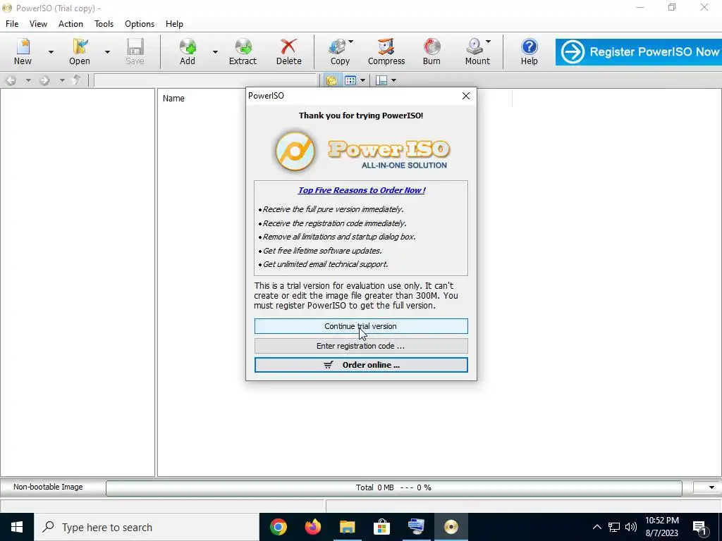Click the Windows search box

click(147, 527)
